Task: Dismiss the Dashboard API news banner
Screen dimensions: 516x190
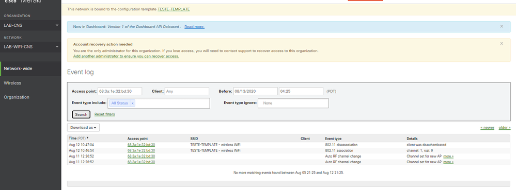Action: pos(502,26)
